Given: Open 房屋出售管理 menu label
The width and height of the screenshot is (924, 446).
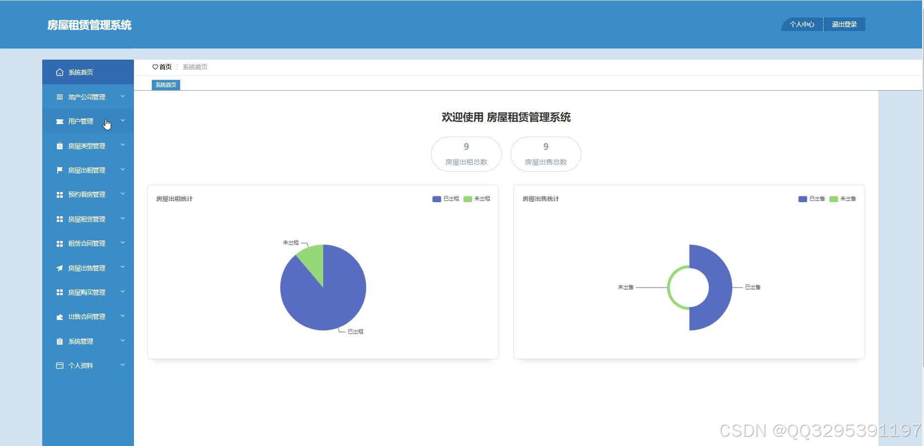Looking at the screenshot, I should coord(87,268).
